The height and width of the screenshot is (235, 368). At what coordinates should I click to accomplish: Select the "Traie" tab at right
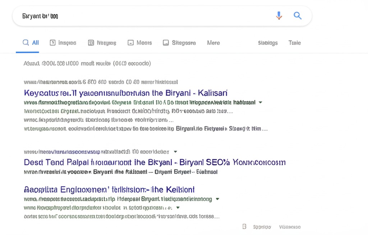pyautogui.click(x=295, y=43)
